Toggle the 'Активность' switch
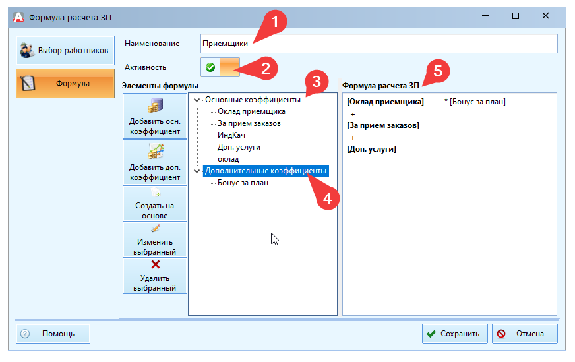 [221, 67]
